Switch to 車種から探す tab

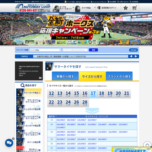(65, 76)
